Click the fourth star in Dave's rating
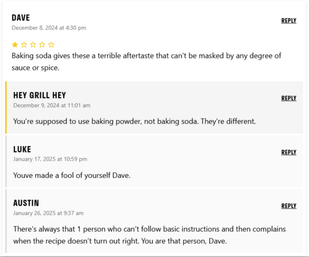Screen dimensions: 309x257 click(42, 45)
